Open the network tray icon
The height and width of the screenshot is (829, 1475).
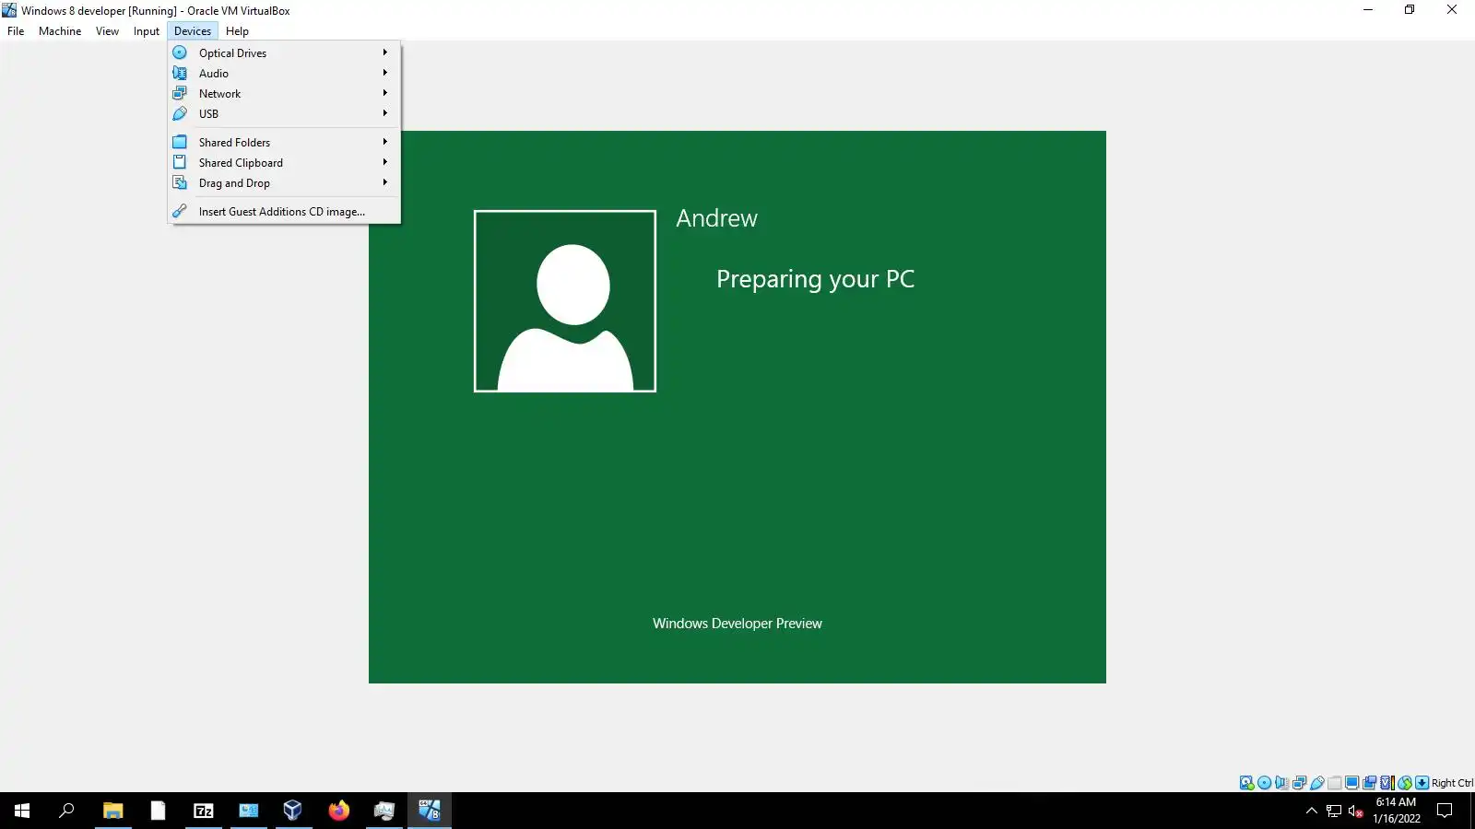tap(1334, 811)
